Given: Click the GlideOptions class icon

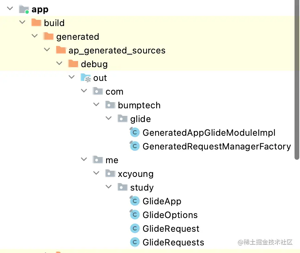Looking at the screenshot, I should (135, 215).
